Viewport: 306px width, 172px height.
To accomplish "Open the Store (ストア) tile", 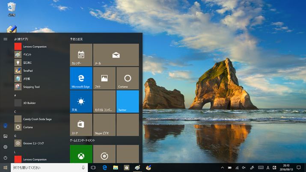I will (81, 125).
